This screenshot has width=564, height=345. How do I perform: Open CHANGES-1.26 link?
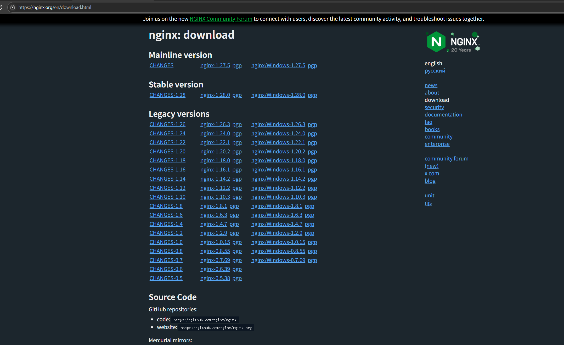167,124
